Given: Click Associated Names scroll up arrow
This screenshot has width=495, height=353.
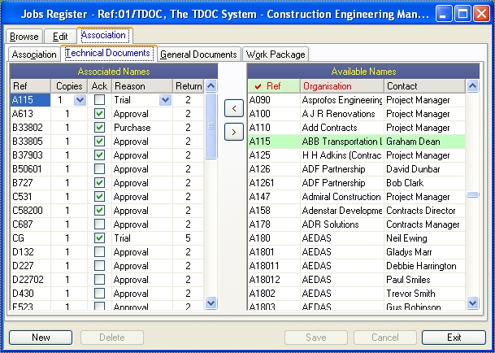Looking at the screenshot, I should click(211, 86).
